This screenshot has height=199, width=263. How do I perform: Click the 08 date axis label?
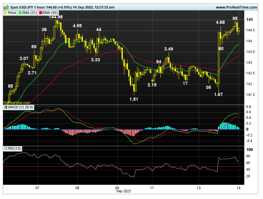tap(77, 188)
